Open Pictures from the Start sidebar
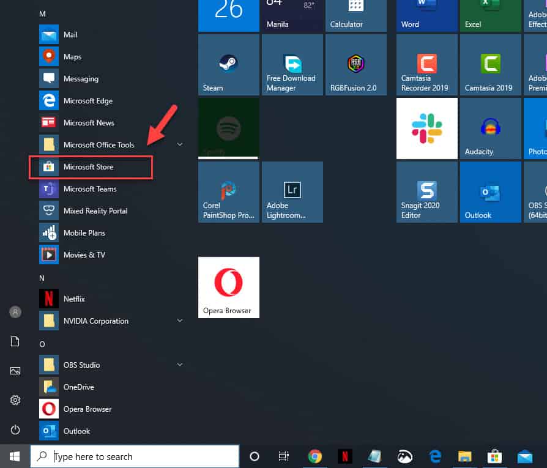547x468 pixels. [x=15, y=371]
